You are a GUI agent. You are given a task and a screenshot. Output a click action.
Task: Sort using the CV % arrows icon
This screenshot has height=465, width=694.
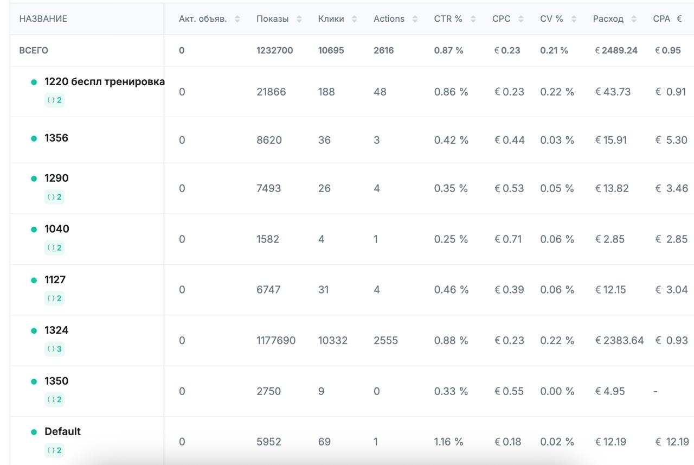(574, 19)
